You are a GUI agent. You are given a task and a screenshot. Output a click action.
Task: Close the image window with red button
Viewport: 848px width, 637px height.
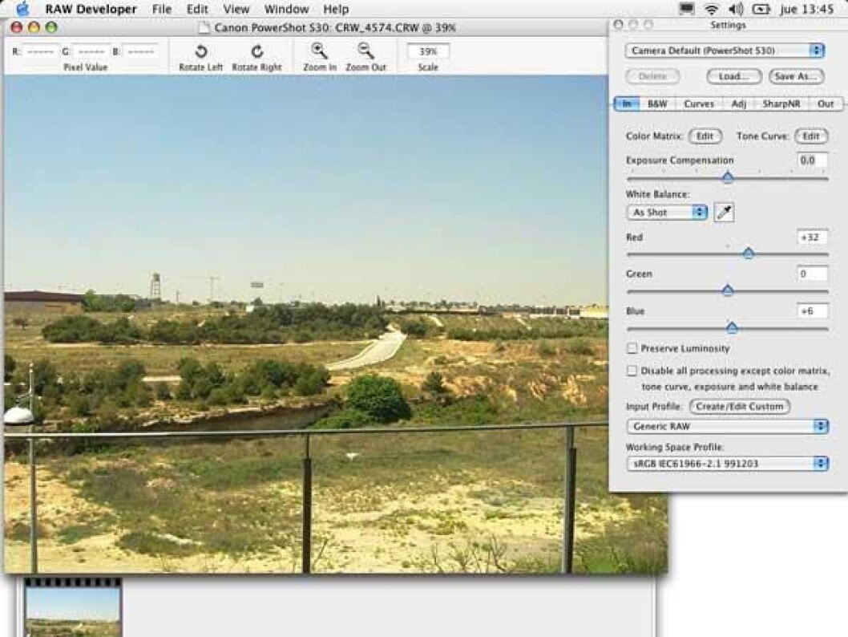pyautogui.click(x=17, y=27)
